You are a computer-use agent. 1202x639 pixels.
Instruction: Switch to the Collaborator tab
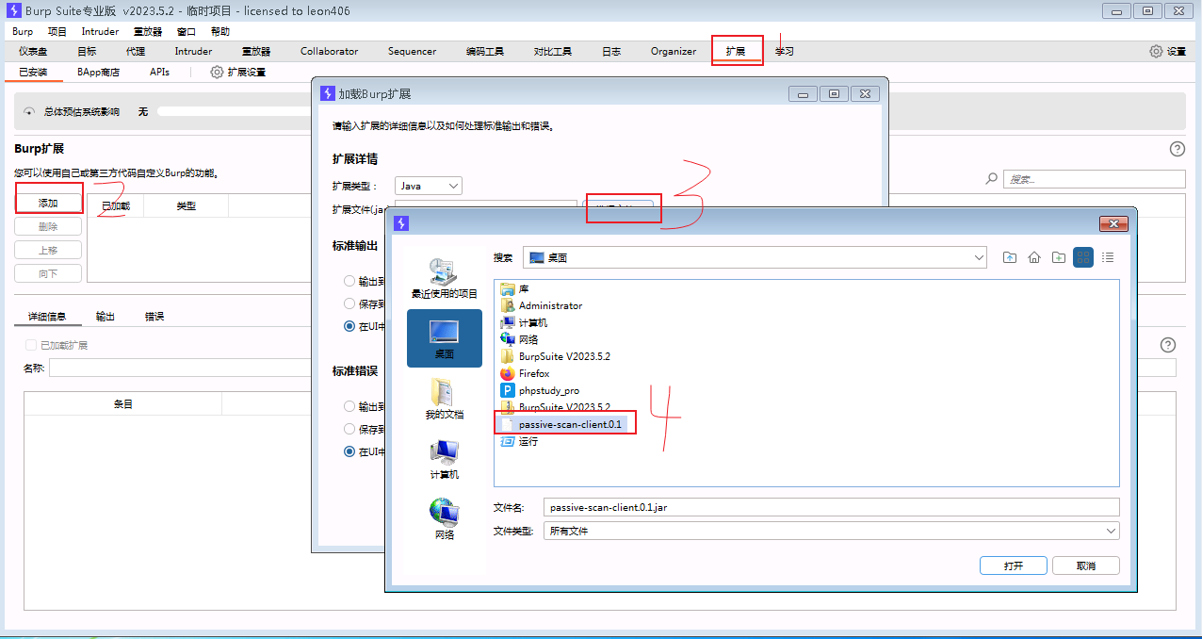(x=330, y=51)
